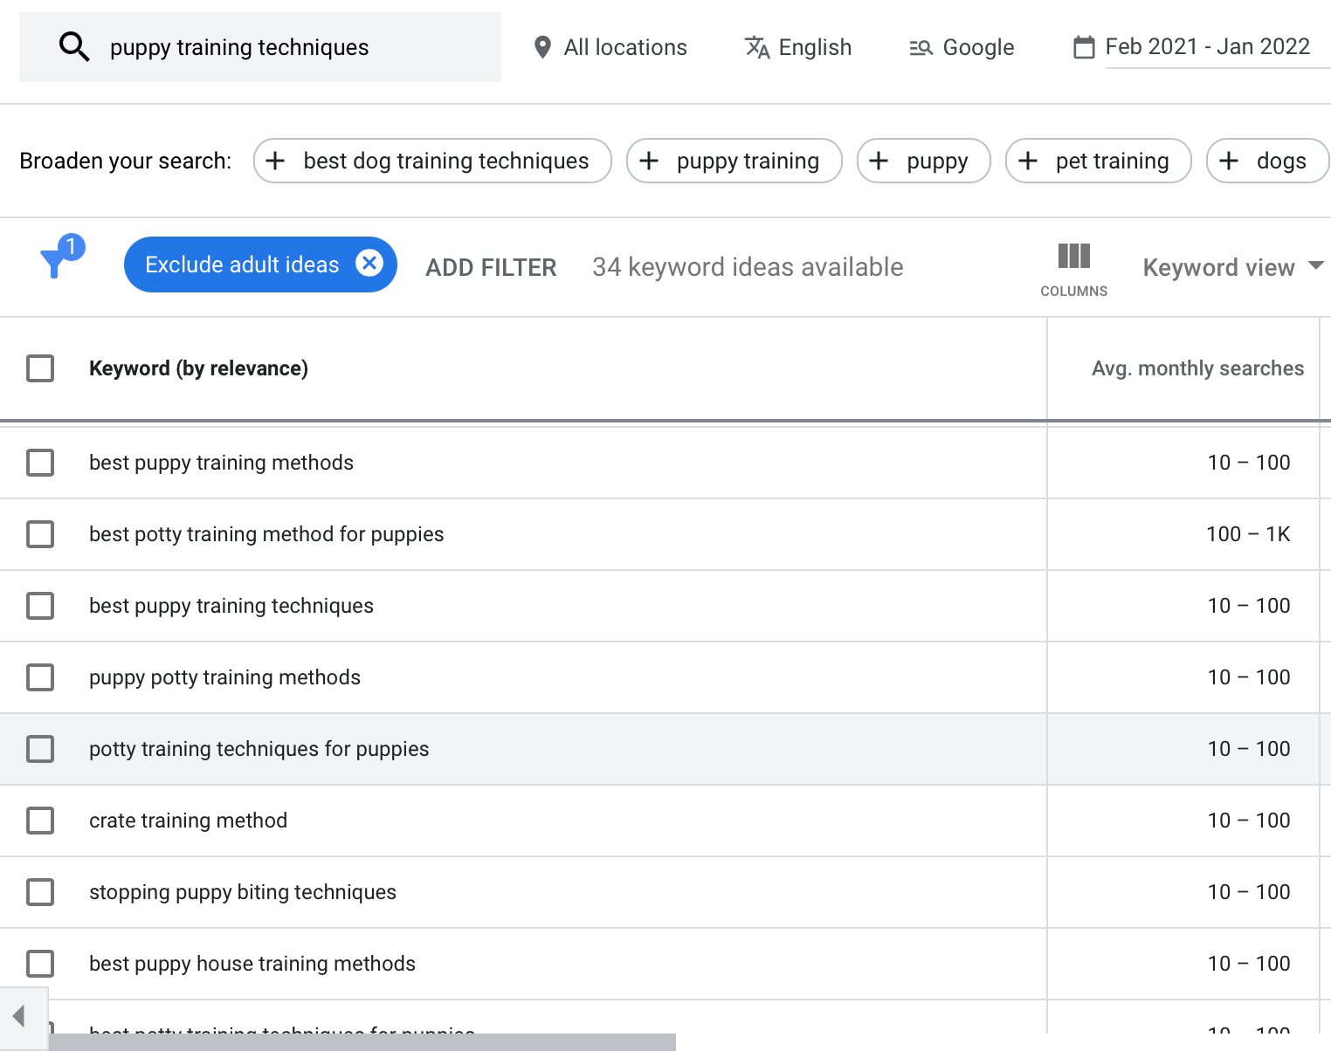Add 'pet training' to broaden search

(x=1098, y=161)
